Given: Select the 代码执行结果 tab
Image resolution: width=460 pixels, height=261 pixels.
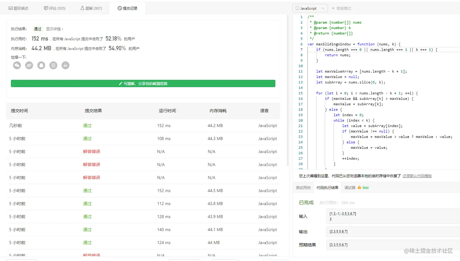Looking at the screenshot, I should click(x=327, y=188).
